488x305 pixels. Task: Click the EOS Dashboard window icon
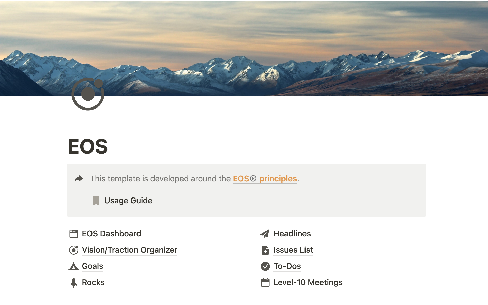[74, 234]
